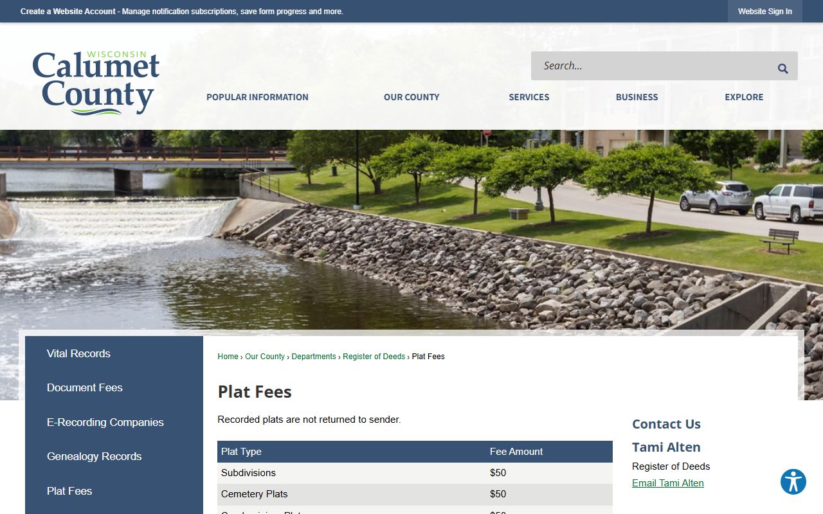Select Vital Records in sidebar
The height and width of the screenshot is (514, 823).
point(114,353)
